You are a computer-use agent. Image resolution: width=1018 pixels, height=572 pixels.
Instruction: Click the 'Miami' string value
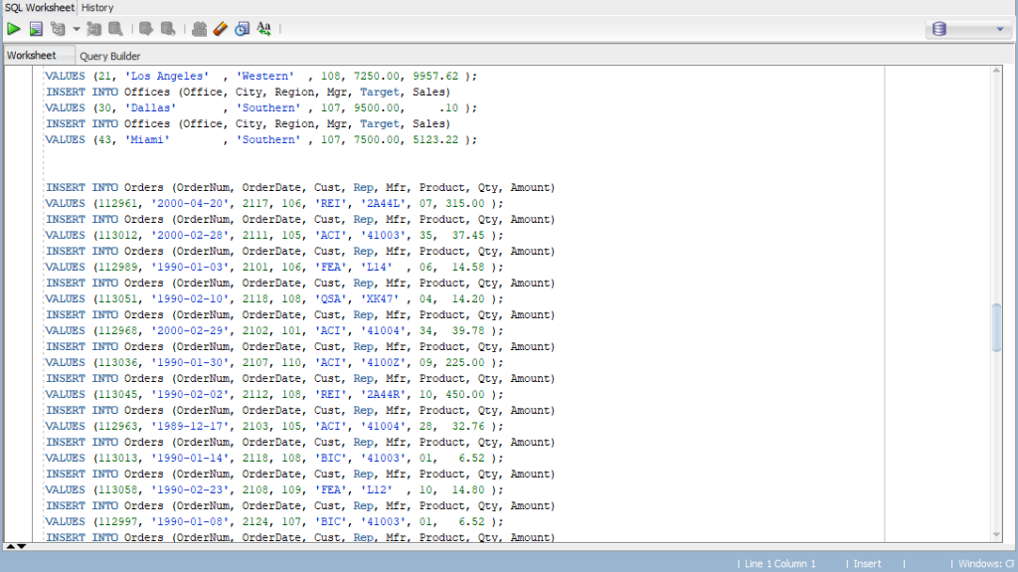click(147, 139)
